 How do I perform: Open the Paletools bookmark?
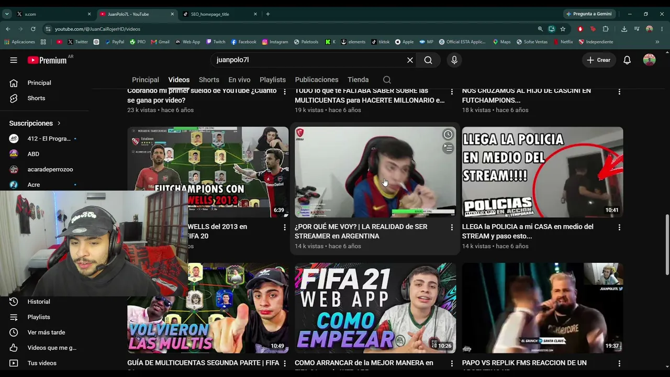click(x=306, y=42)
